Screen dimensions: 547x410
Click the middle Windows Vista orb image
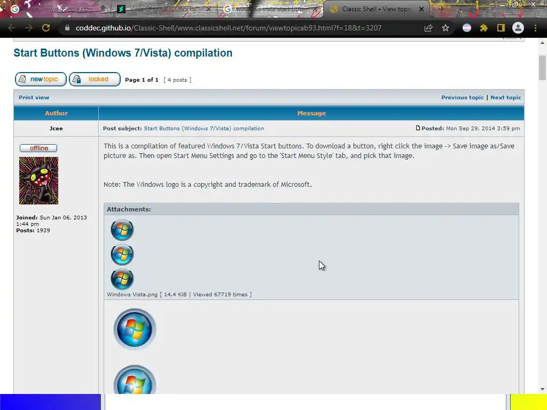[x=122, y=255]
